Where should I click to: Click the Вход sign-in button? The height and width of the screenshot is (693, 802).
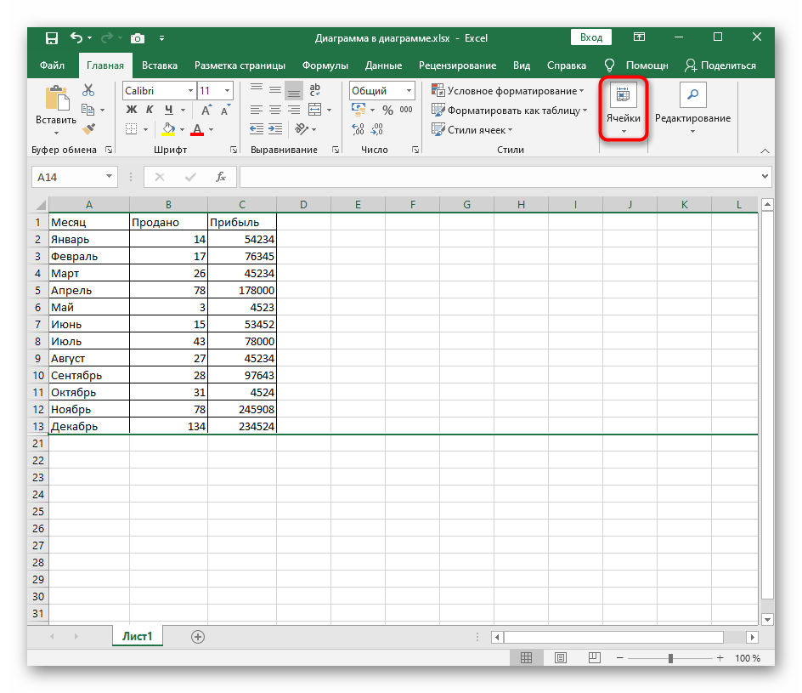(x=591, y=37)
